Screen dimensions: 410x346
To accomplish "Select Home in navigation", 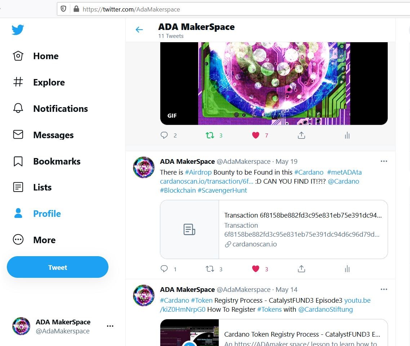I will pos(46,56).
